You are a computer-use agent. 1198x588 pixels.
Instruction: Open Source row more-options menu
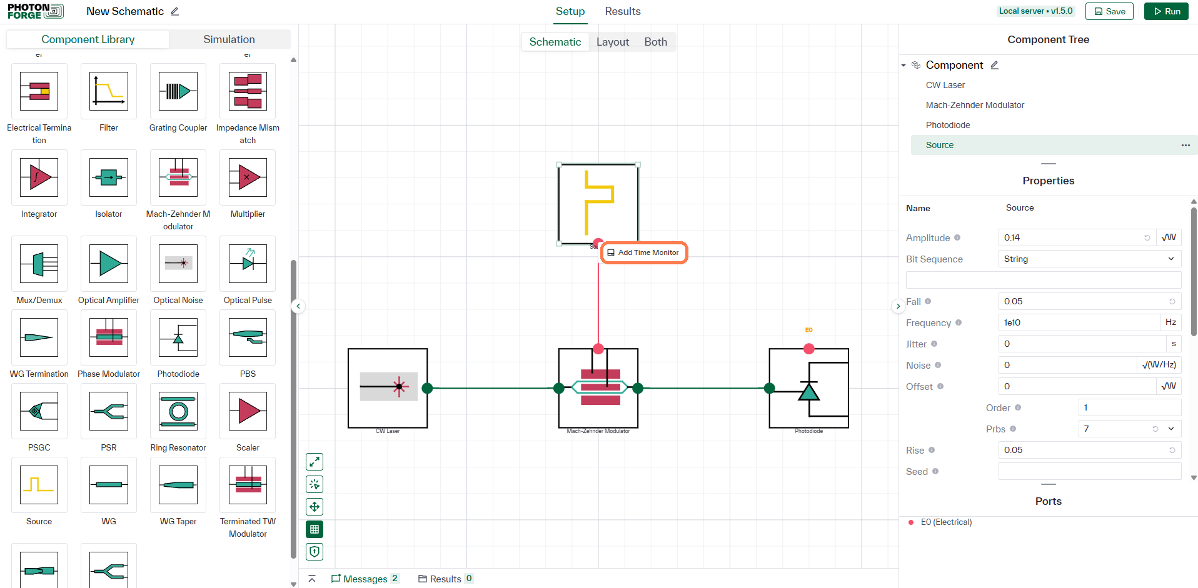1185,145
